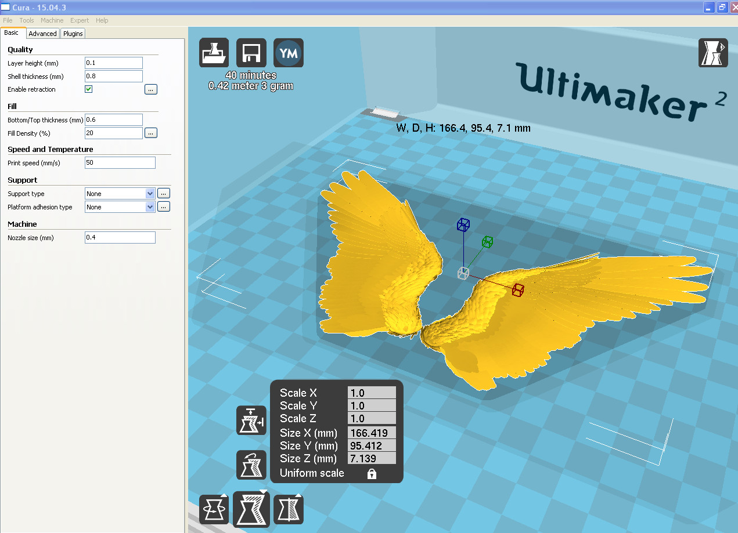Click the Scale Z value field
The height and width of the screenshot is (533, 738).
coord(372,418)
